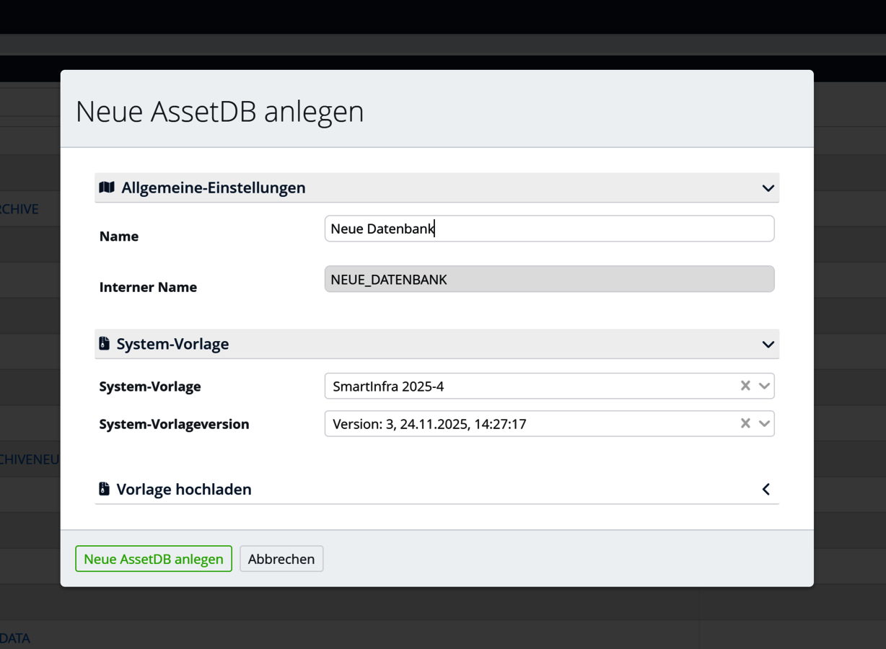Click the Vorlage hochladen header title
Screen dimensions: 886x649
(x=184, y=489)
